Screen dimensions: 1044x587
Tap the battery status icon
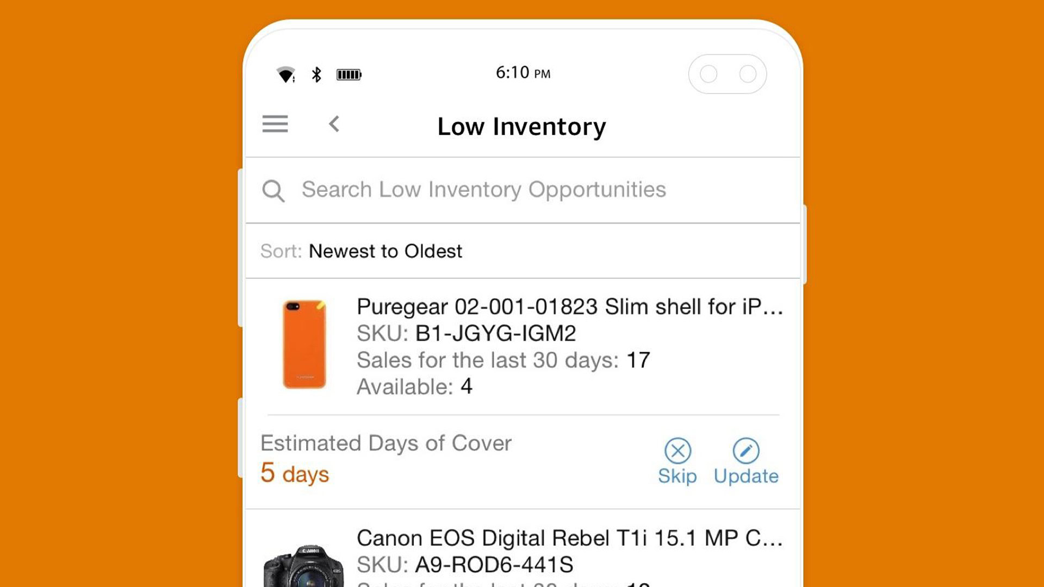click(349, 74)
